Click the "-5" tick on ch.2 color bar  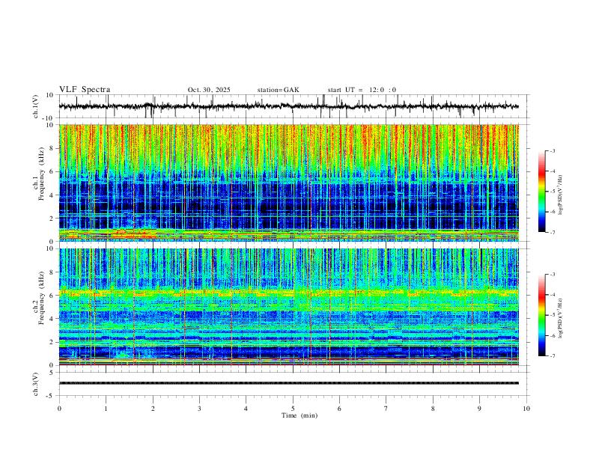[x=552, y=315]
